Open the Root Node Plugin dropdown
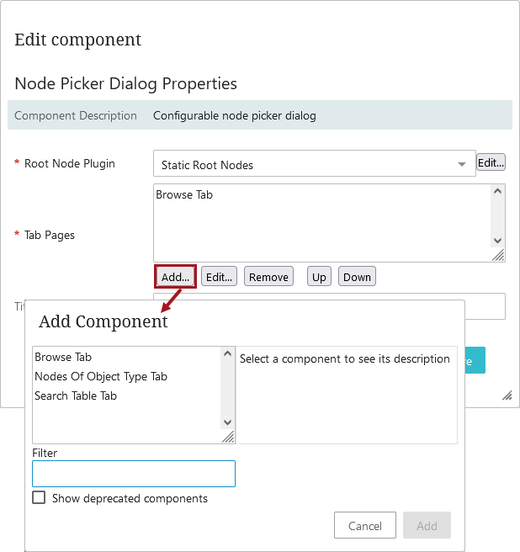Viewport: 520px width, 552px height. tap(314, 164)
